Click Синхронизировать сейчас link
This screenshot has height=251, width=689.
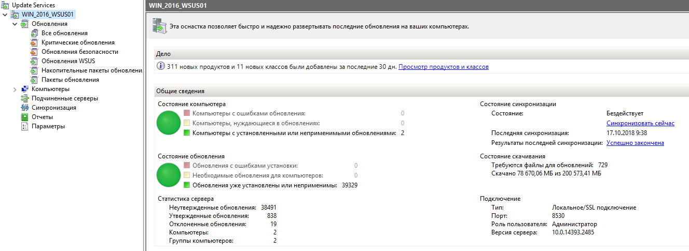(x=640, y=123)
